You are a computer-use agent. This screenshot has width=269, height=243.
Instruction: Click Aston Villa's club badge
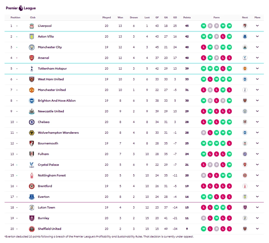tap(32, 37)
